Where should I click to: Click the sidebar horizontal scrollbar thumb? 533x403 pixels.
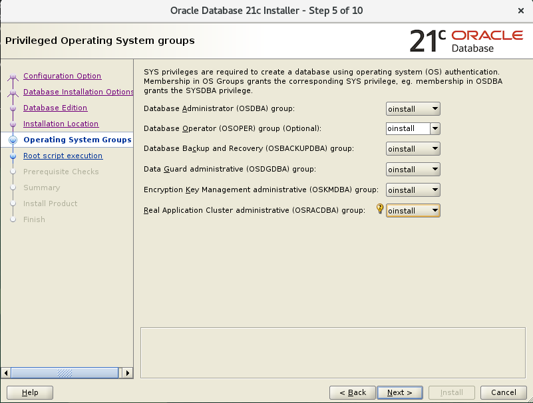(x=65, y=373)
